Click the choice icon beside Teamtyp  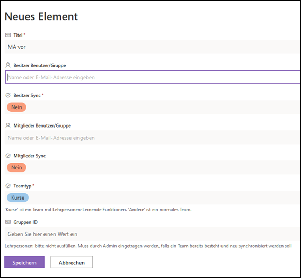pyautogui.click(x=8, y=186)
